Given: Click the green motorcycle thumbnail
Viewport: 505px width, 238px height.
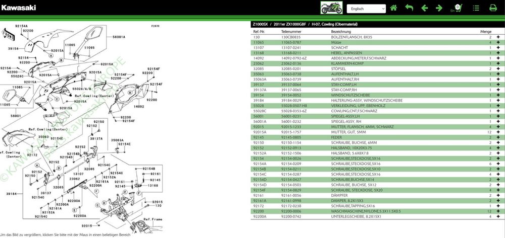Looking at the screenshot, I should pos(331,8).
